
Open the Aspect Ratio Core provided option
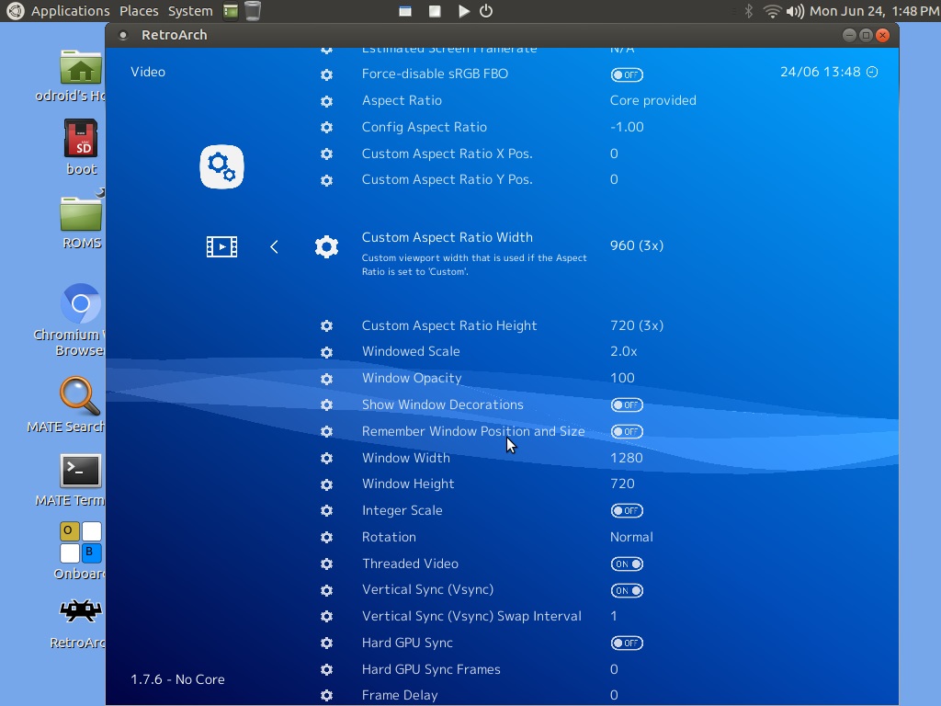click(x=652, y=100)
